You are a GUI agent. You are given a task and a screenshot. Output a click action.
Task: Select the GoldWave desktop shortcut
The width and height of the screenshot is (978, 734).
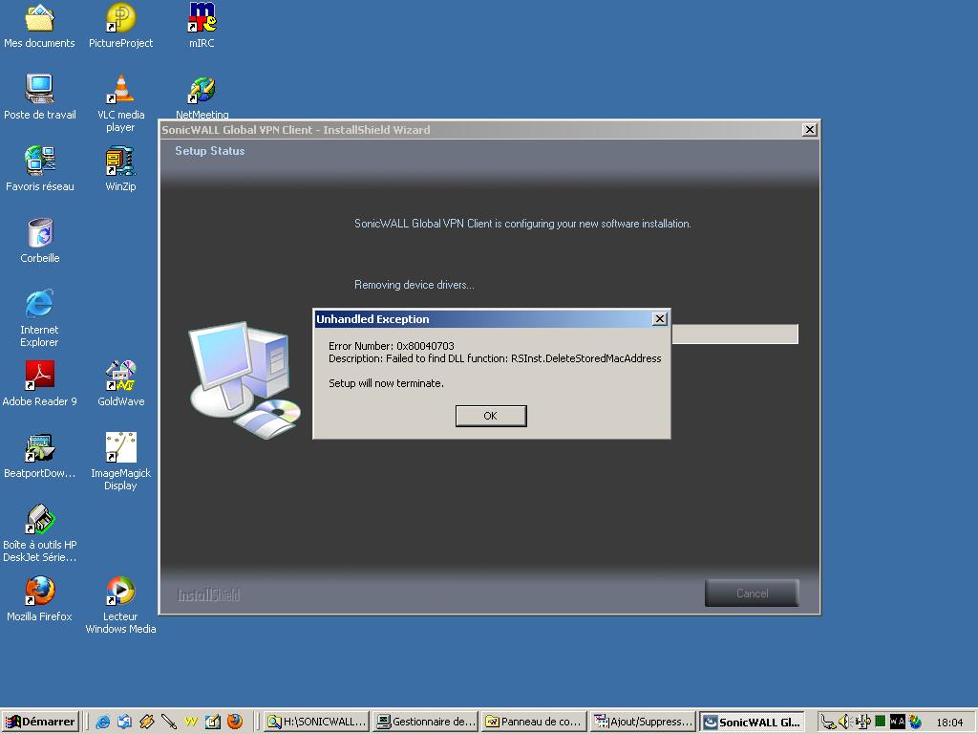coord(120,384)
